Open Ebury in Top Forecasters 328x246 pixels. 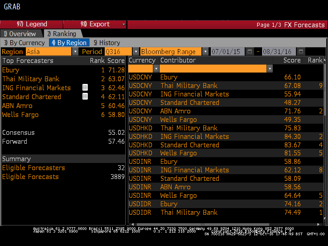(11, 70)
